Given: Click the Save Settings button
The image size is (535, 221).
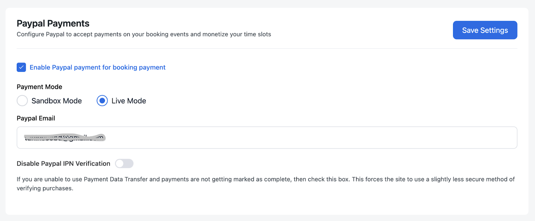Looking at the screenshot, I should coord(485,30).
